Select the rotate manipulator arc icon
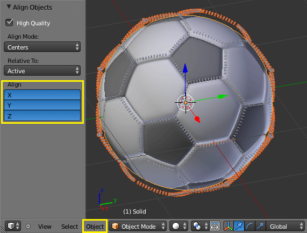The width and height of the screenshot is (307, 233). click(x=249, y=226)
